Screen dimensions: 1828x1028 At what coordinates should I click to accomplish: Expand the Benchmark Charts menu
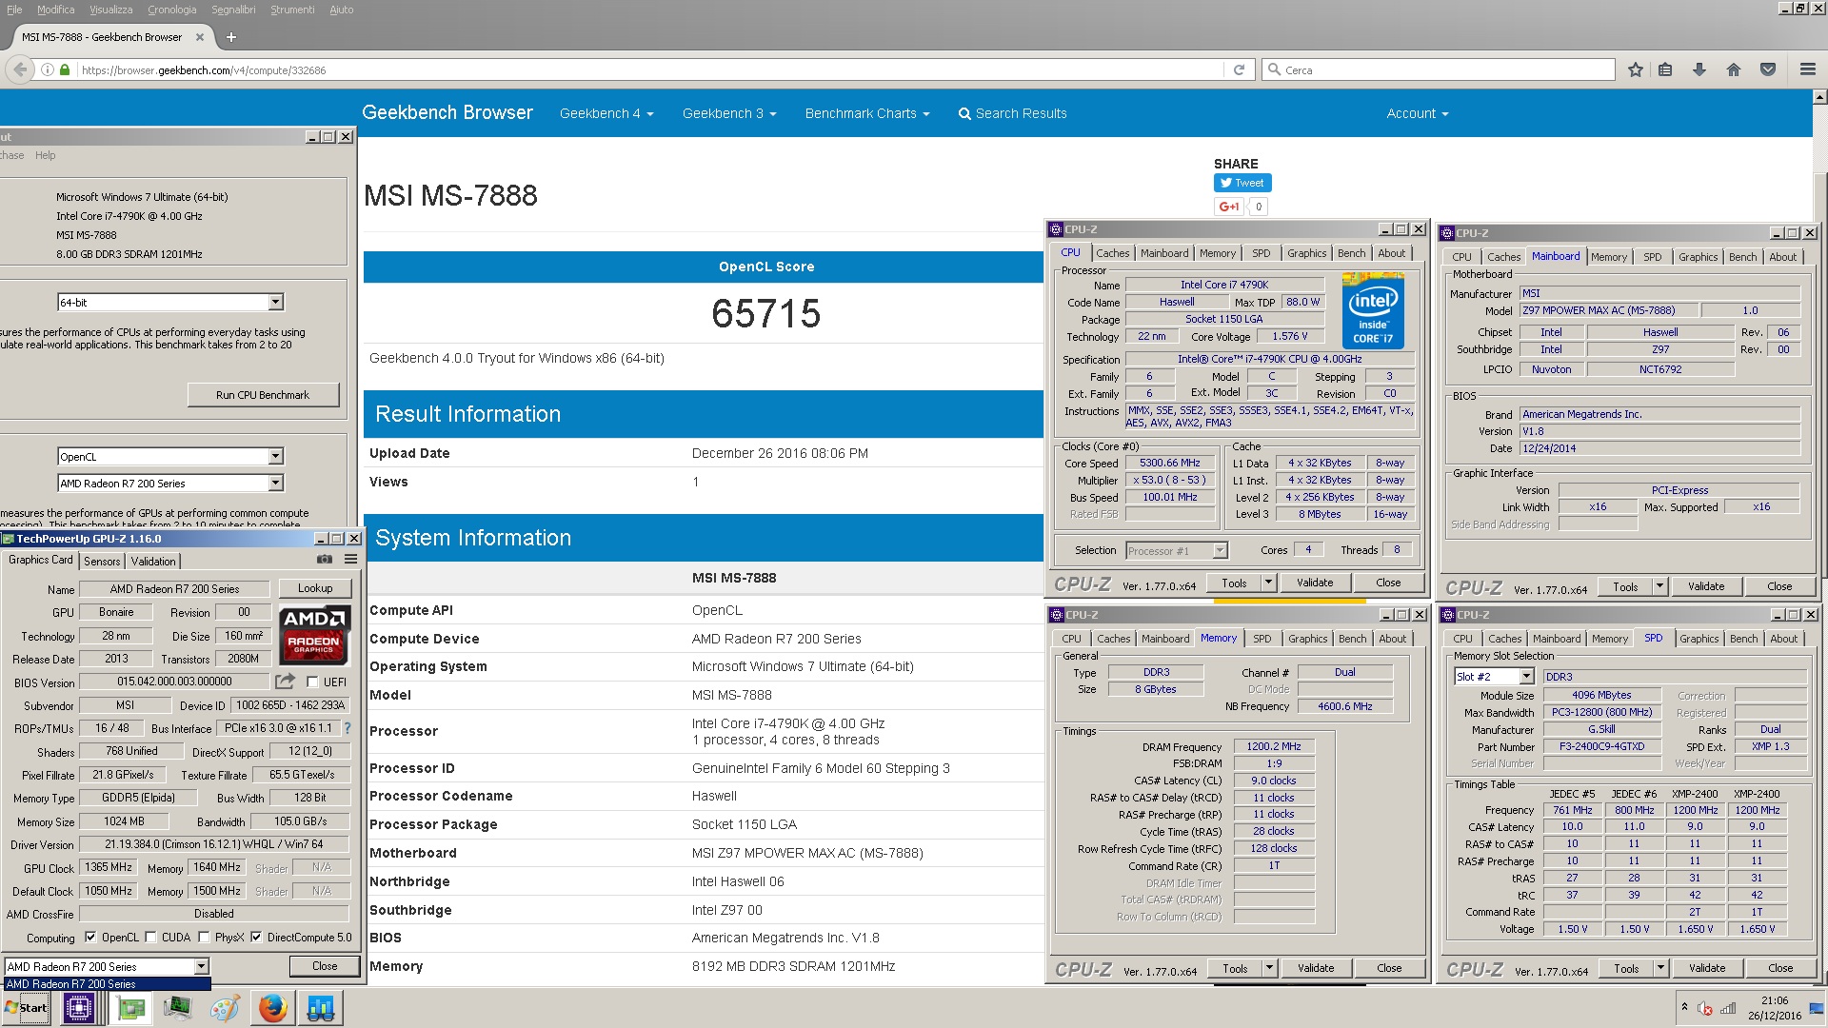(x=867, y=113)
